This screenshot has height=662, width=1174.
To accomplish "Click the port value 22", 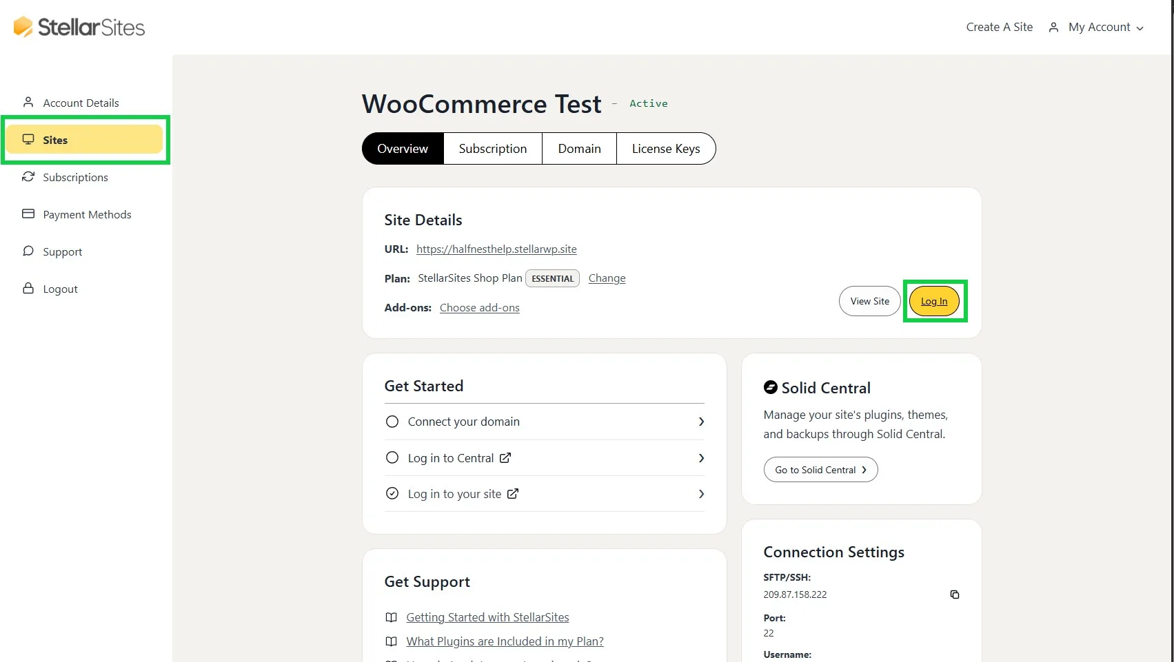I will (768, 633).
